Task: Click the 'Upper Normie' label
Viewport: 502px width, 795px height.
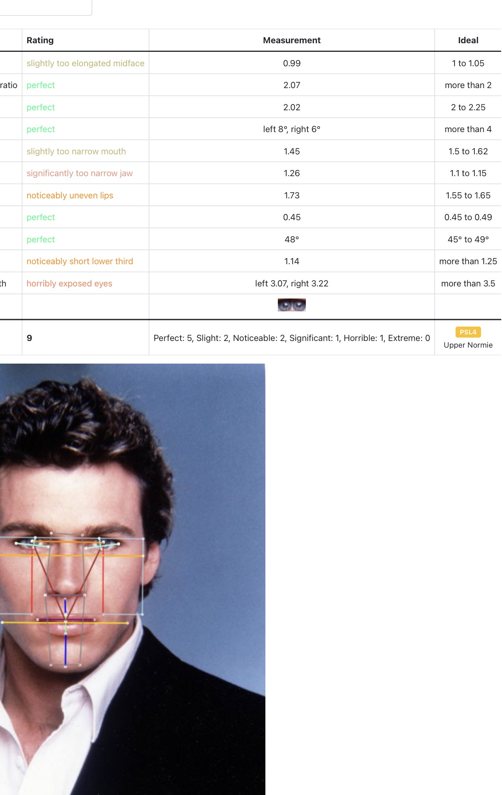Action: 468,345
